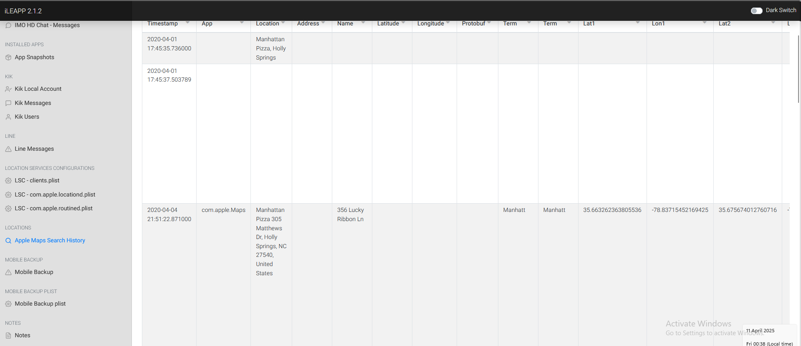This screenshot has width=801, height=346.
Task: Sort by Lat1 column arrow
Action: 638,22
